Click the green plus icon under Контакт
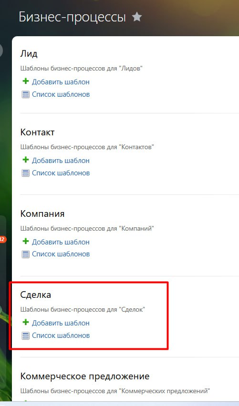This screenshot has height=406, width=239. click(x=25, y=160)
